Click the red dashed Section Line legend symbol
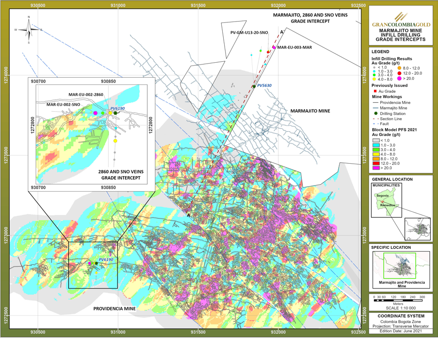The width and height of the screenshot is (438, 338). (x=375, y=119)
